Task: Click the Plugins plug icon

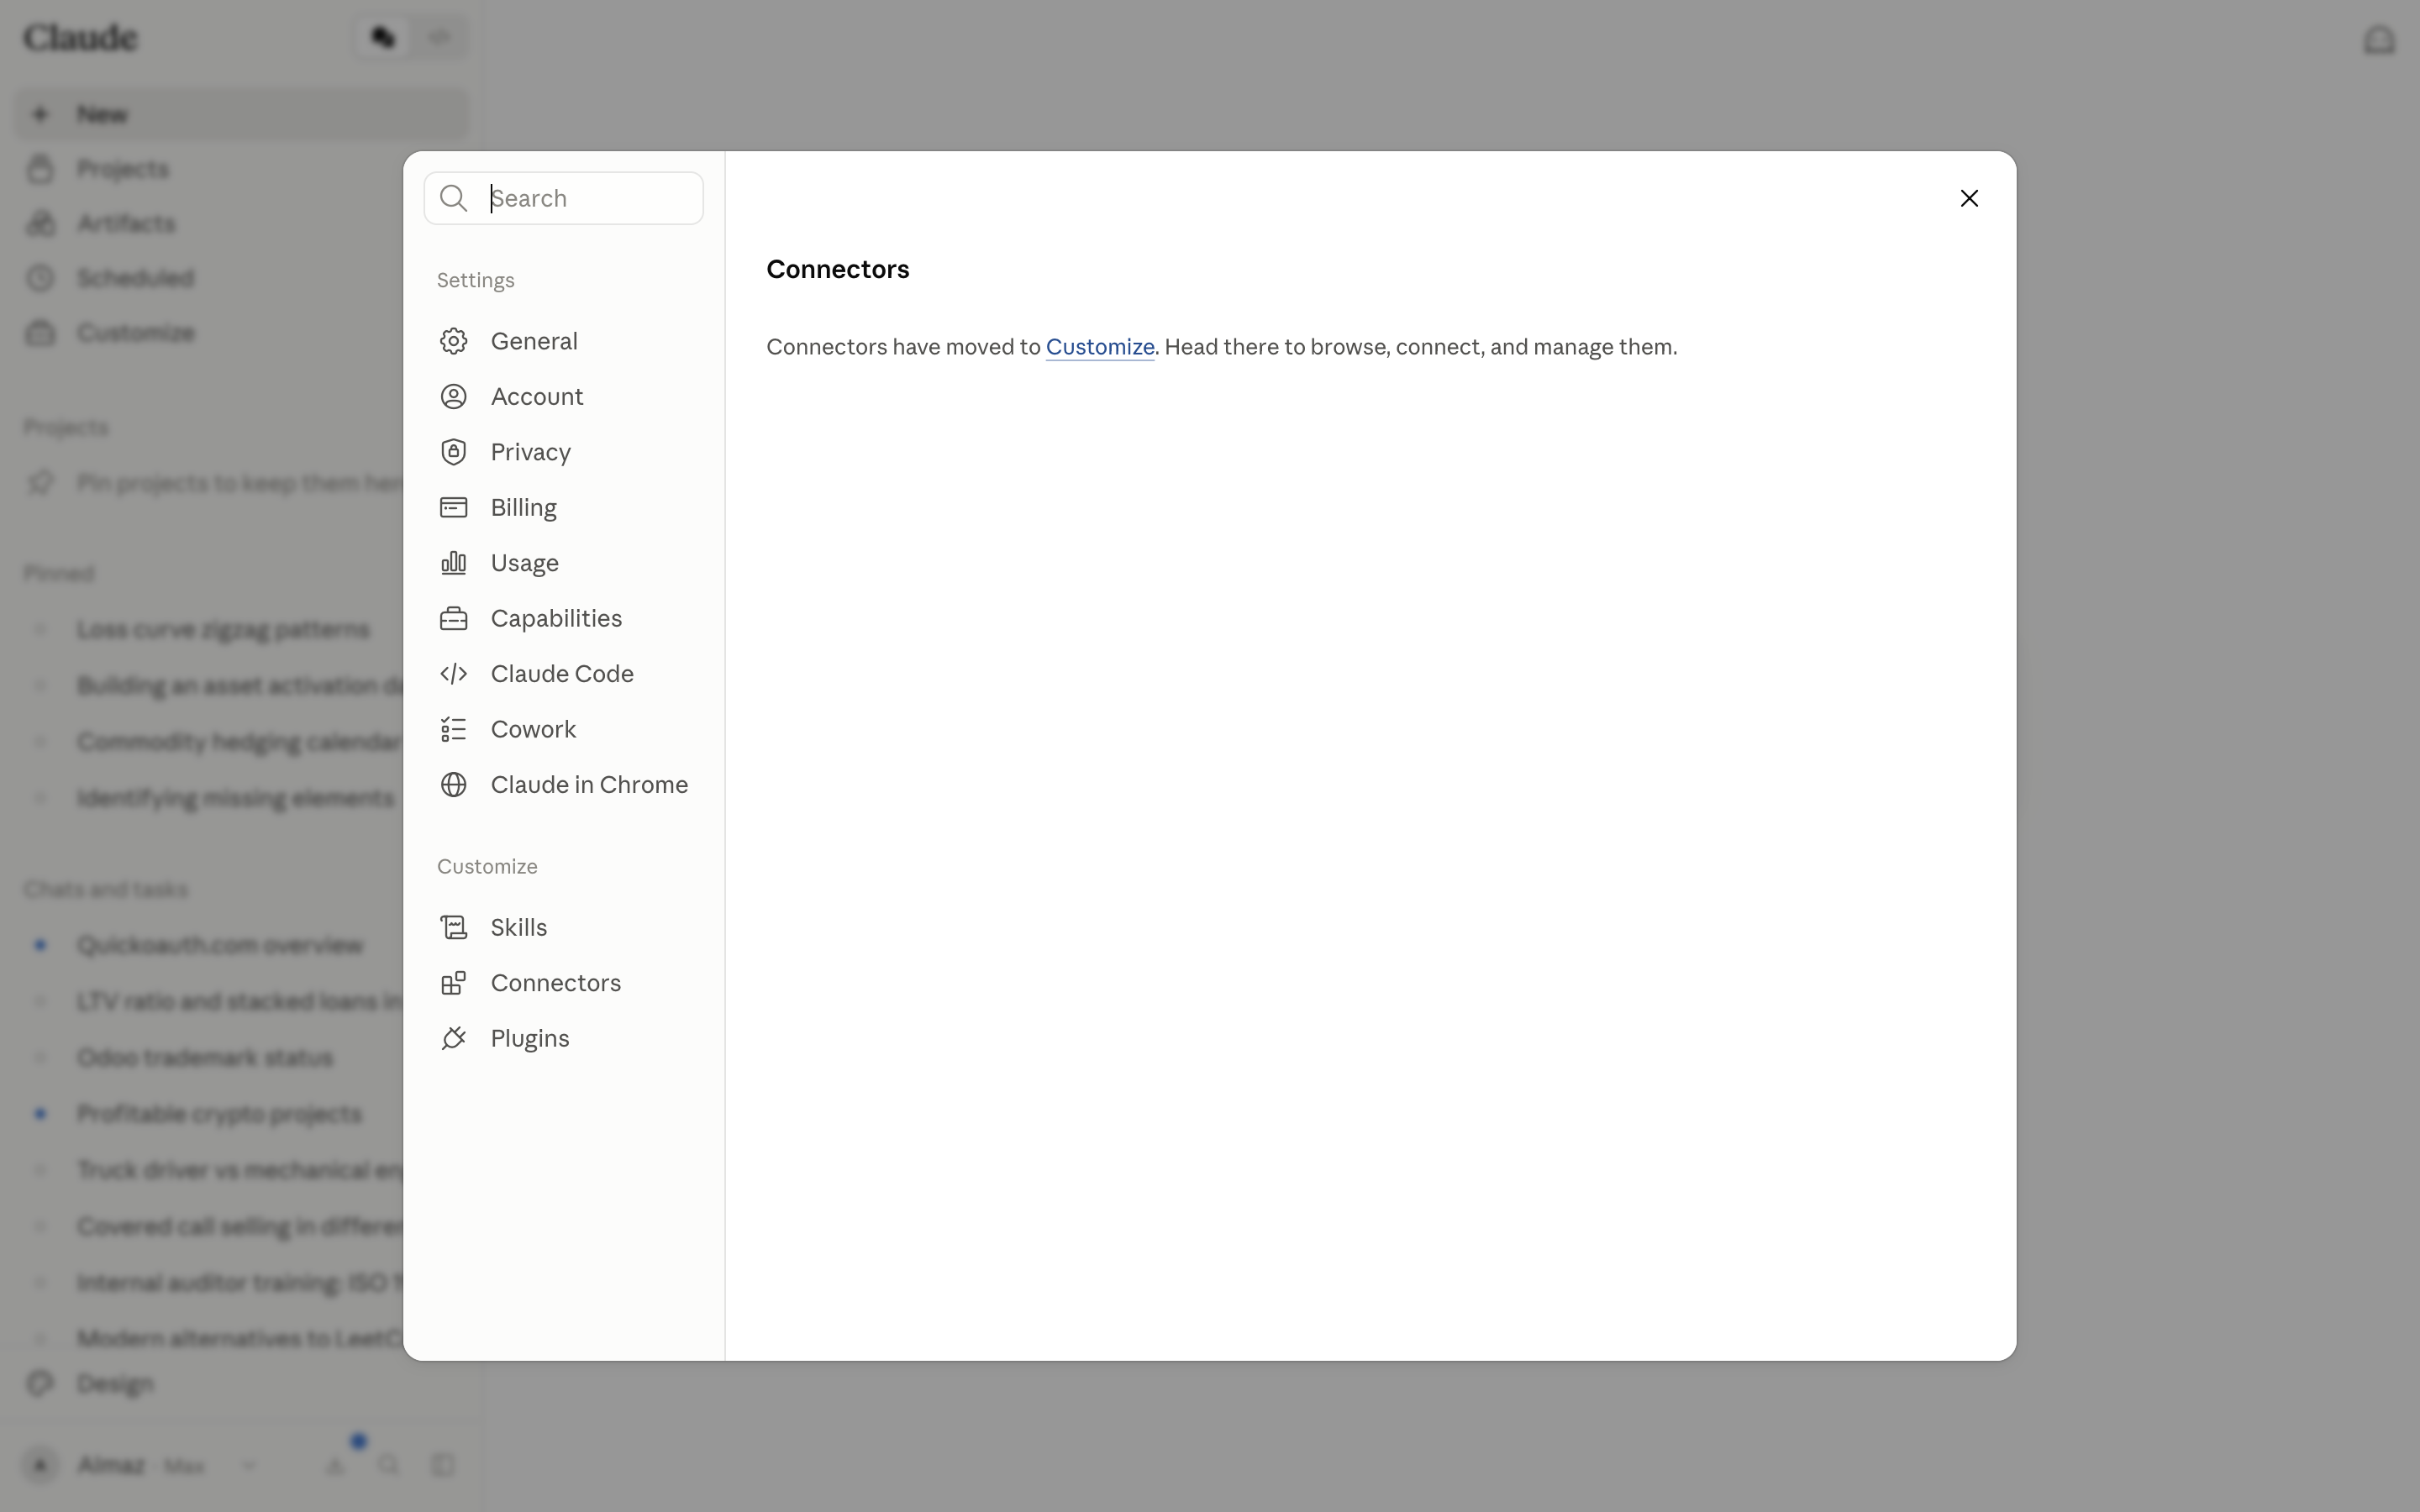Action: (453, 1039)
